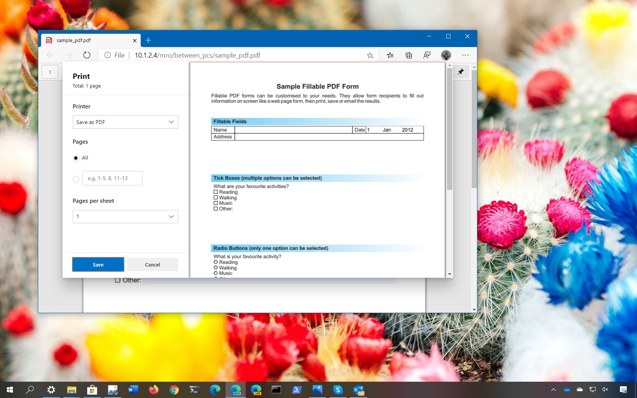Viewport: 637px width, 398px height.
Task: Click the print preview scrollbar thumb
Action: (x=449, y=129)
